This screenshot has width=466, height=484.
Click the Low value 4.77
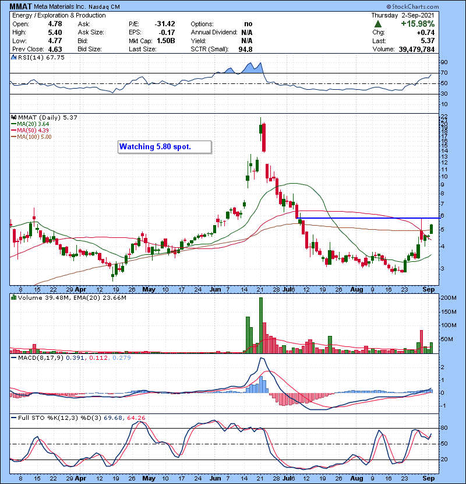point(55,41)
